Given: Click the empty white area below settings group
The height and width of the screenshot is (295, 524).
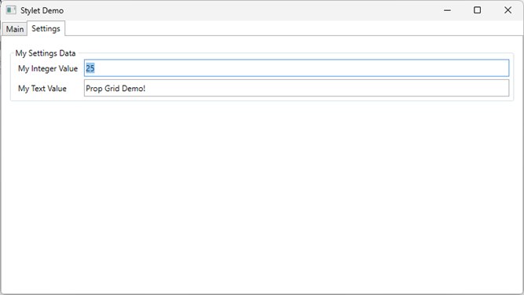Looking at the screenshot, I should point(262,197).
